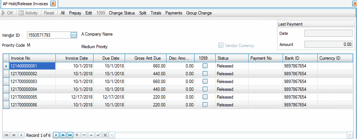
Task: Click the delete record minus icon
Action: click(84, 135)
